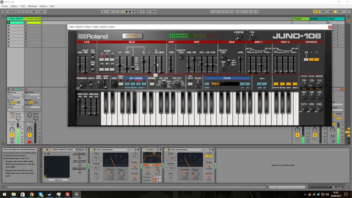Open the 1 Bar quantization dropdown
Screen dimensions: 352x198
[42, 12]
